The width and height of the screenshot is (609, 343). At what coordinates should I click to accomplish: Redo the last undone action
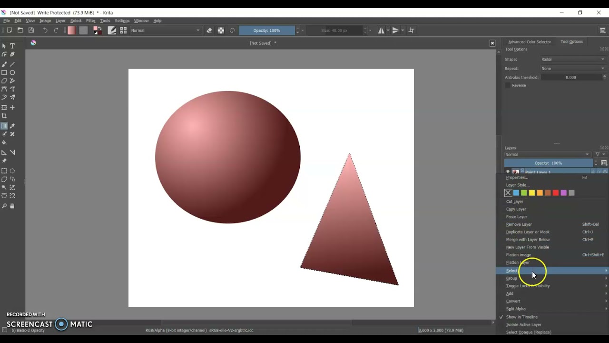(x=56, y=30)
